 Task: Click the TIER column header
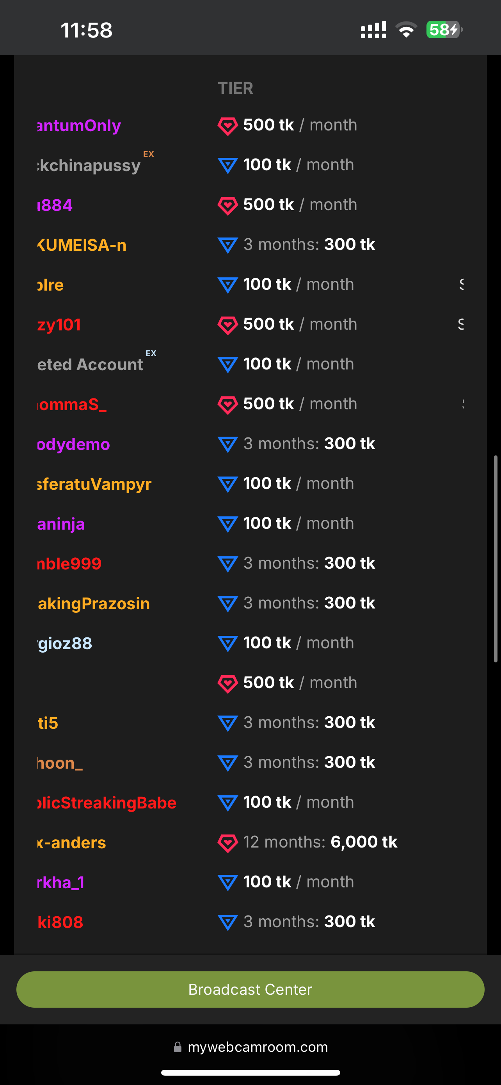[x=235, y=88]
